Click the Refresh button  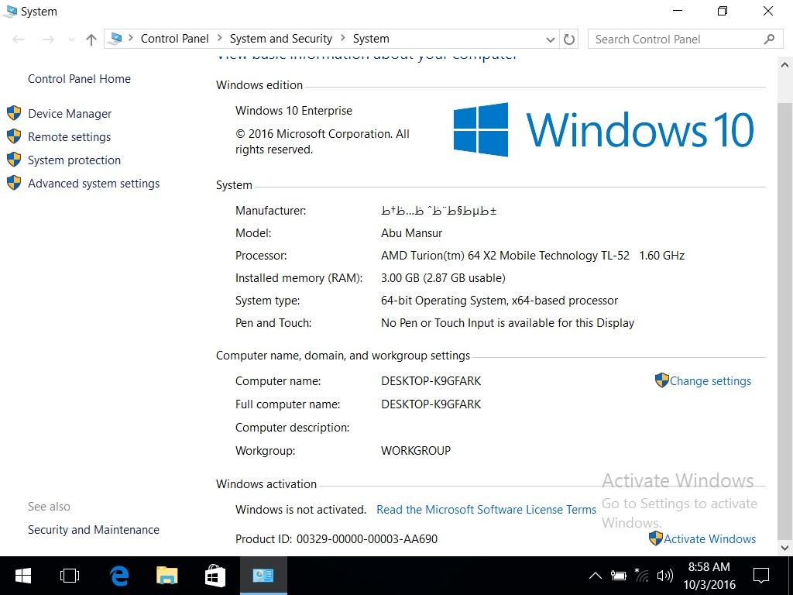tap(569, 40)
